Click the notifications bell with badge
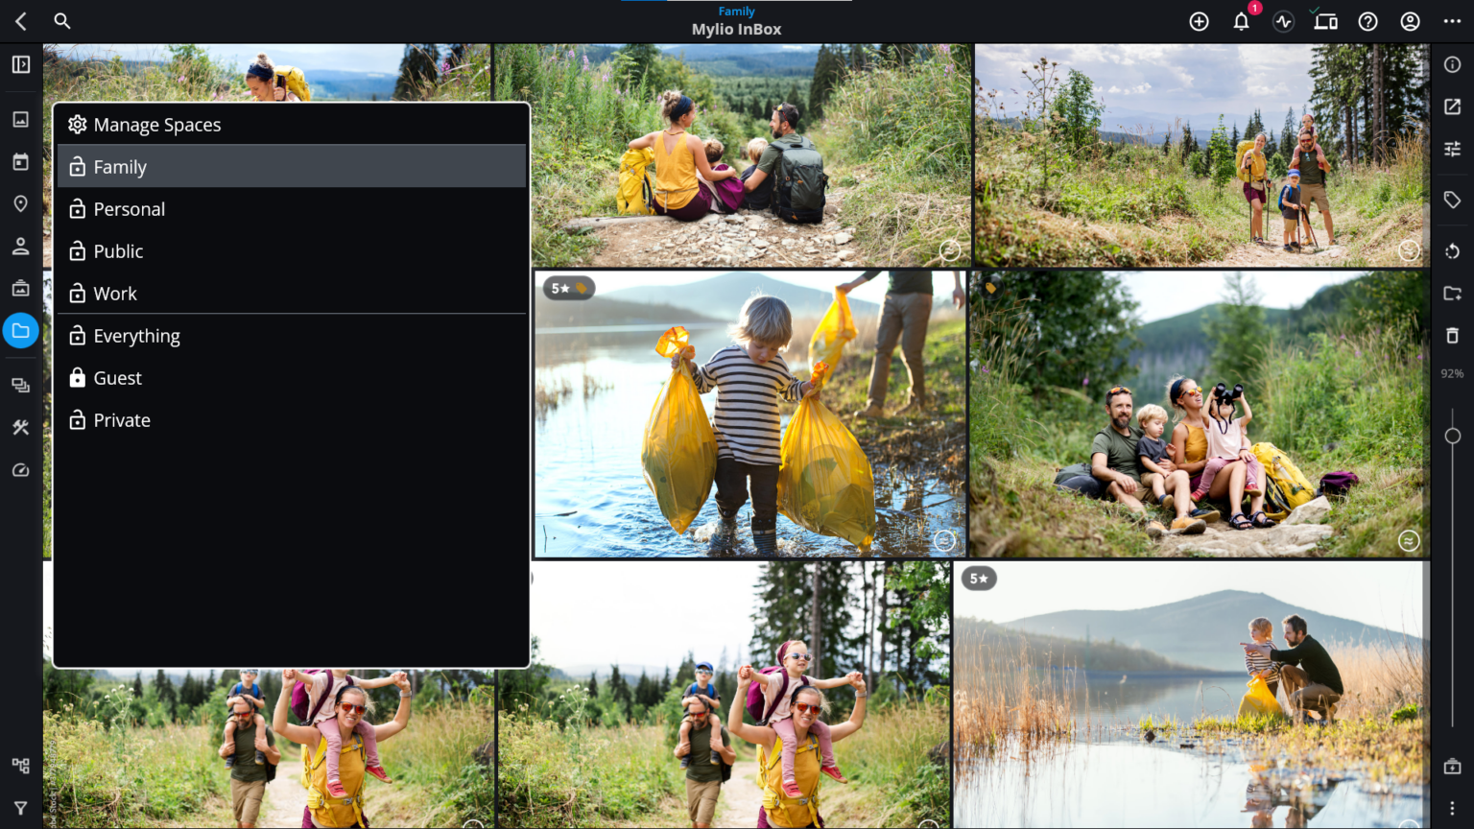Screen dimensions: 1474x829 1241,21
